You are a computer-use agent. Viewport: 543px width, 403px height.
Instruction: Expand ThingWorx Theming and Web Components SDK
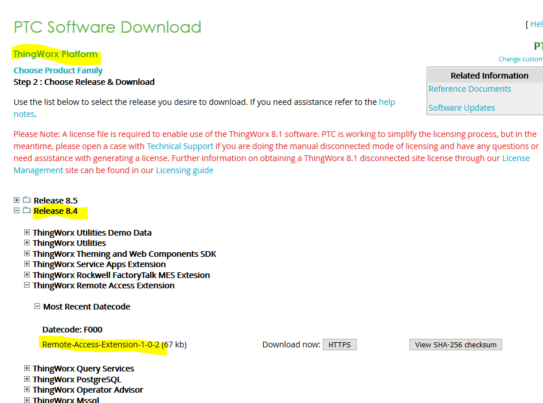click(x=27, y=253)
